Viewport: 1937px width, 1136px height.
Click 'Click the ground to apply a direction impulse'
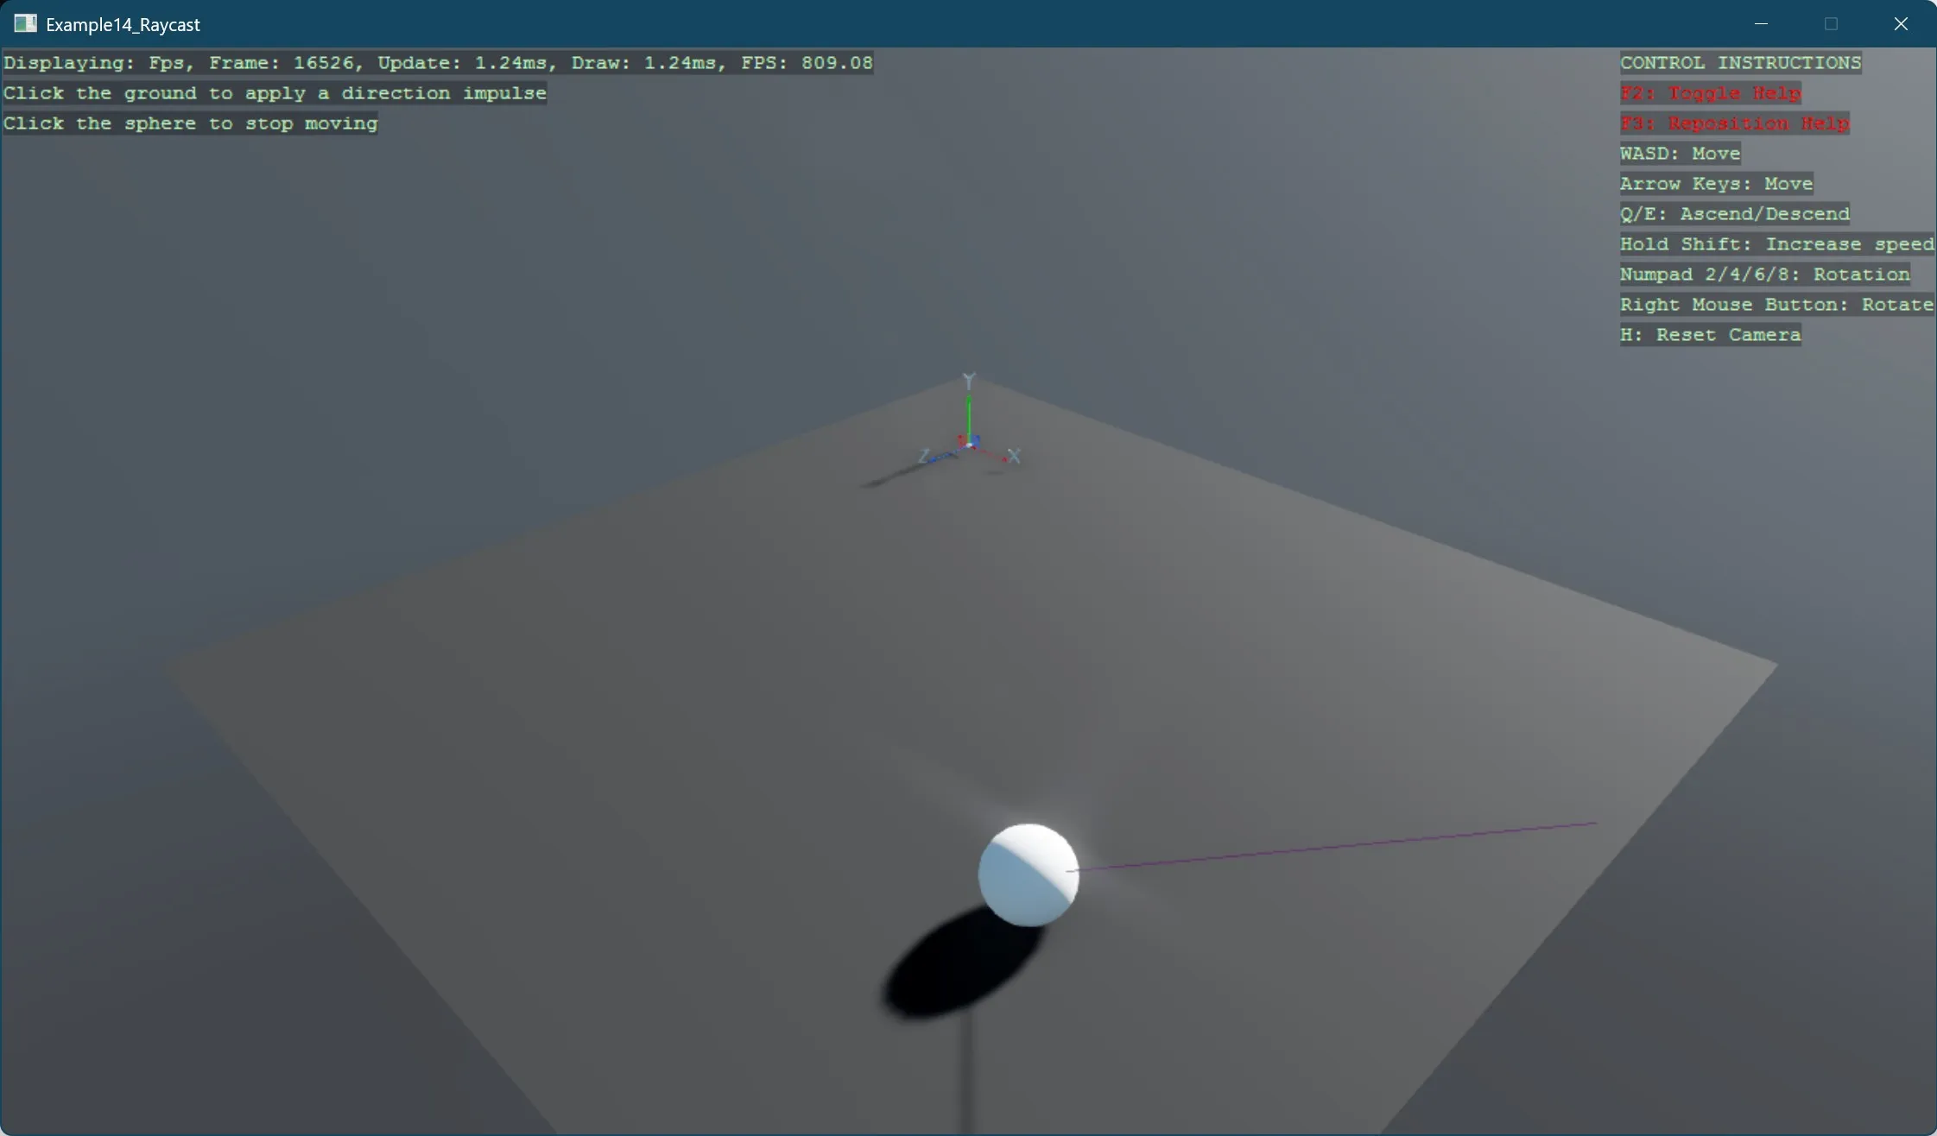[275, 93]
